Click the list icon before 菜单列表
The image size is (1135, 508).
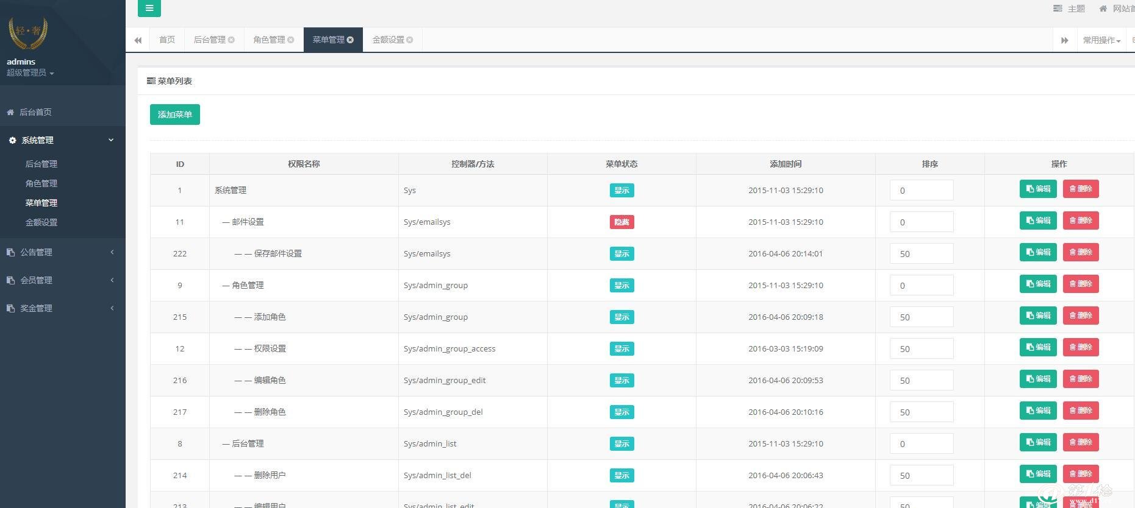click(x=151, y=81)
